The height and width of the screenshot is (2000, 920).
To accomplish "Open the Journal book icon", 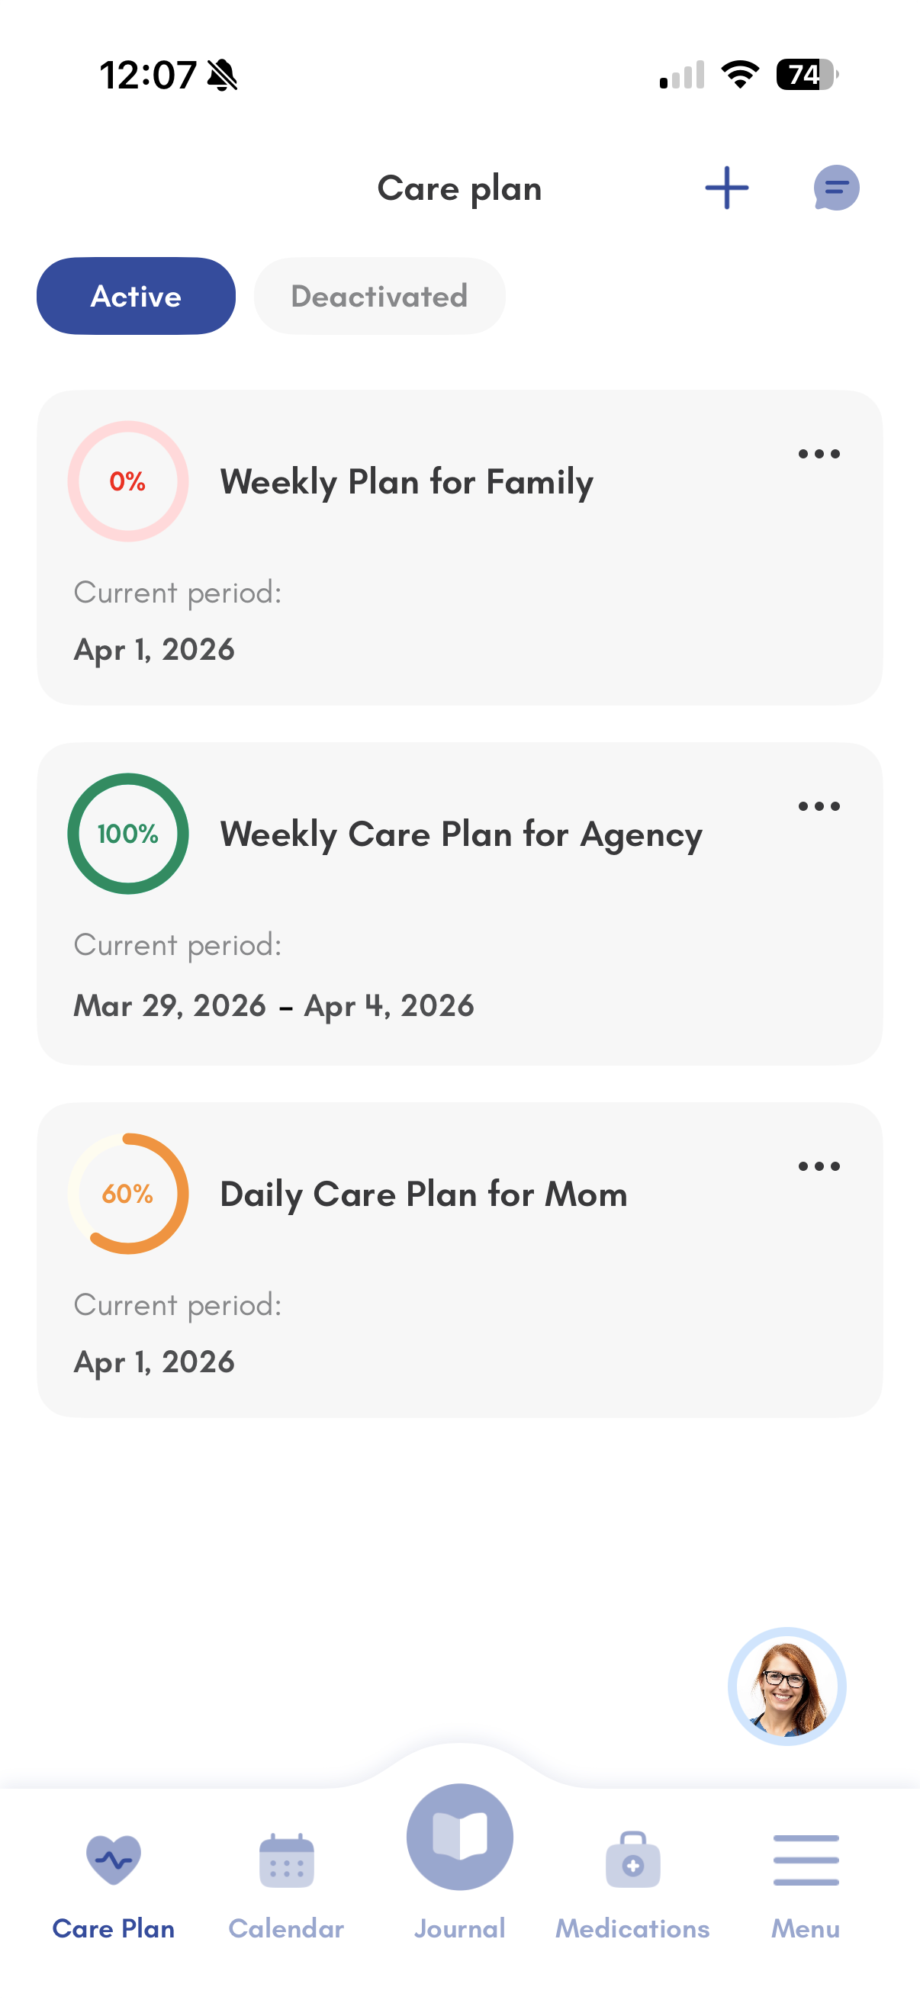I will point(459,1837).
